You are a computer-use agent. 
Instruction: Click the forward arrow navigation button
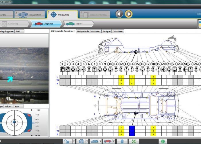[129, 14]
